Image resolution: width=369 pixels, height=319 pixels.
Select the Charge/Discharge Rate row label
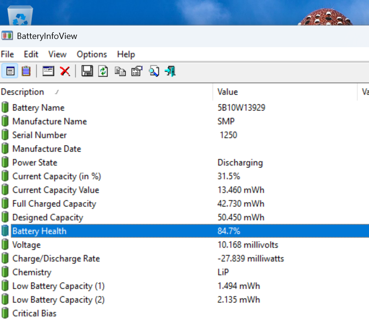(56, 258)
